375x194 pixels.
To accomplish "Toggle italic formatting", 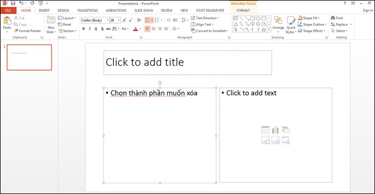I will pyautogui.click(x=90, y=29).
